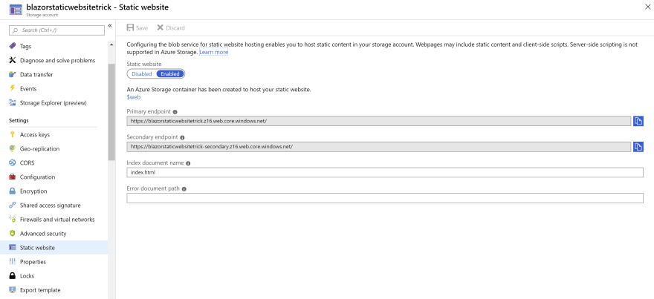Click the Secondary endpoint info icon
This screenshot has height=299, width=654.
182,137
